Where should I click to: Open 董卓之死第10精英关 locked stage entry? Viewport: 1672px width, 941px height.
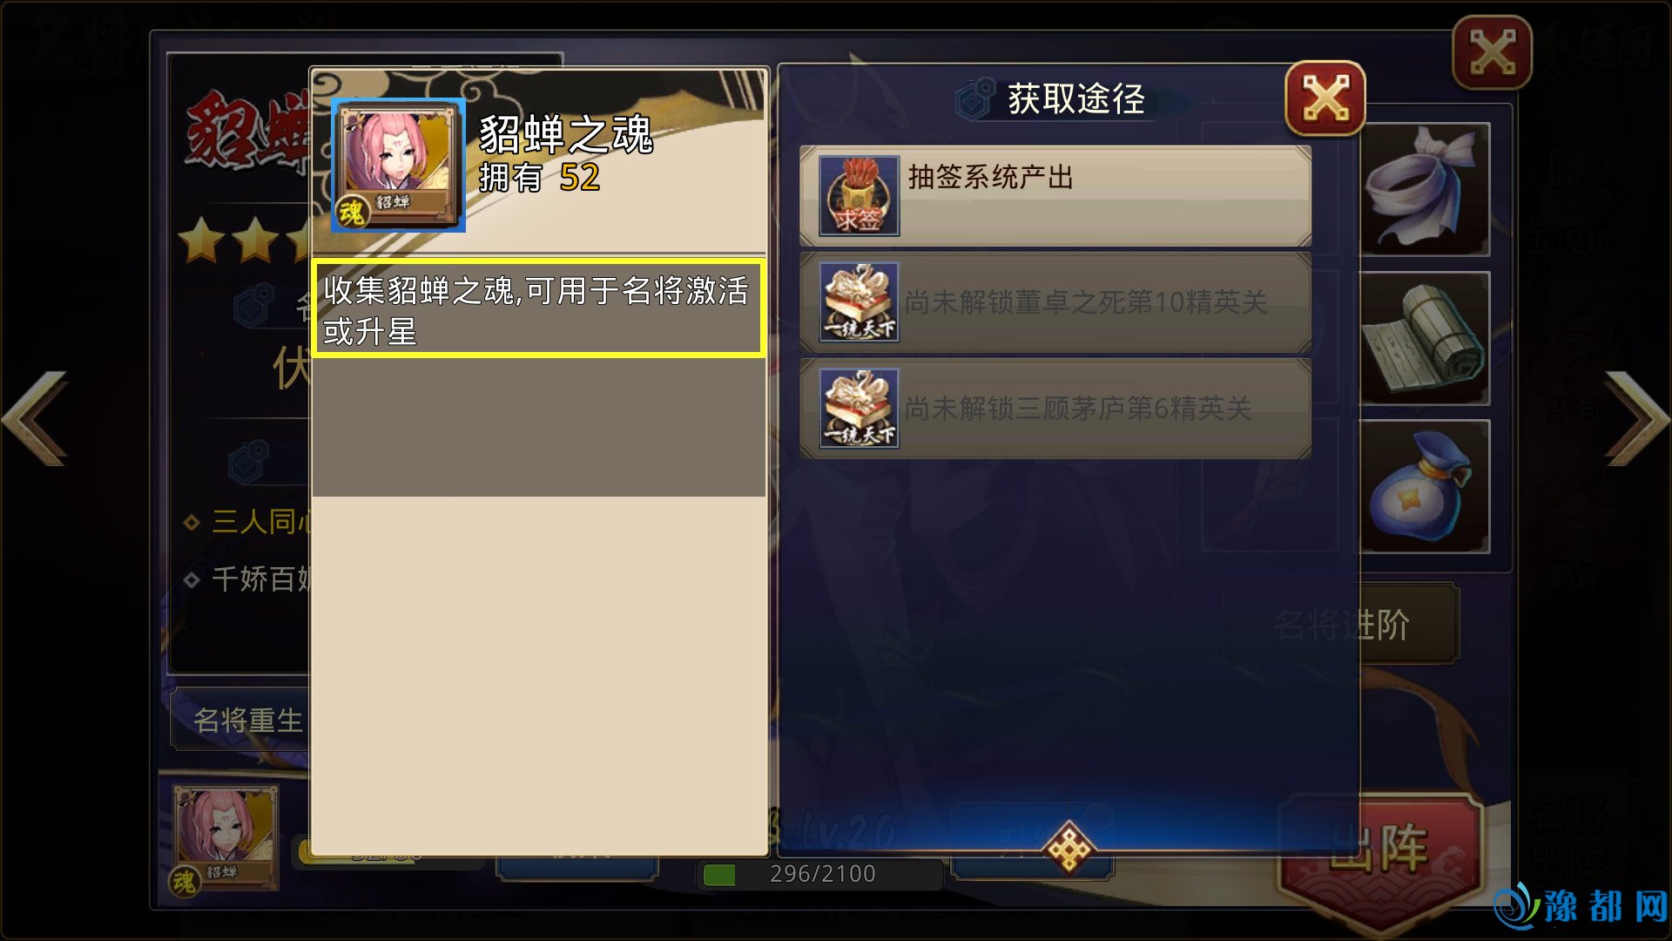(x=1055, y=302)
